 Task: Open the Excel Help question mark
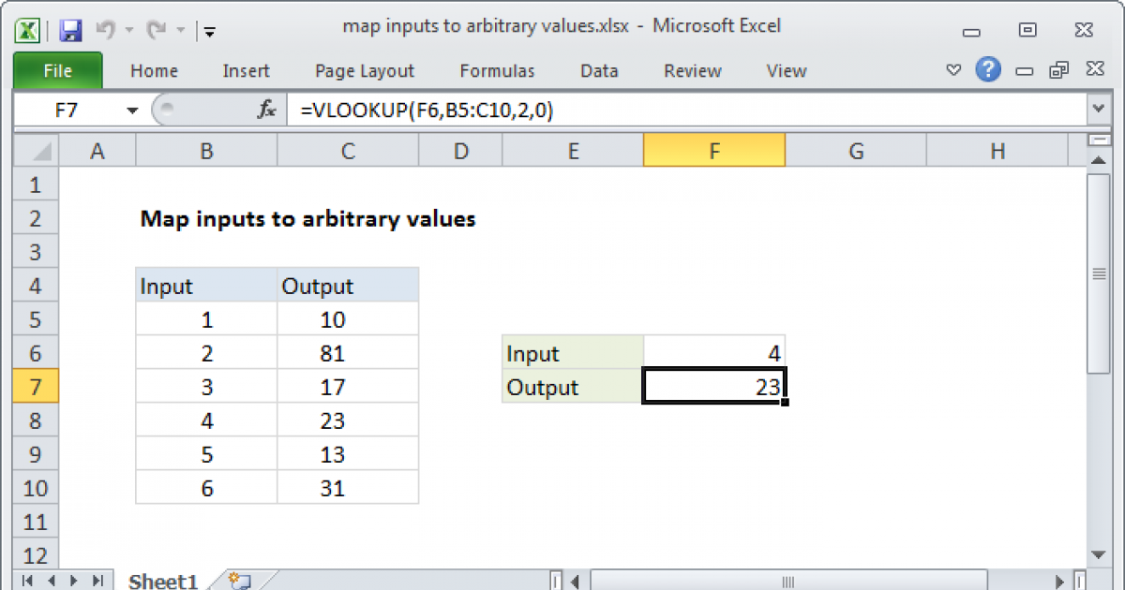tap(987, 70)
